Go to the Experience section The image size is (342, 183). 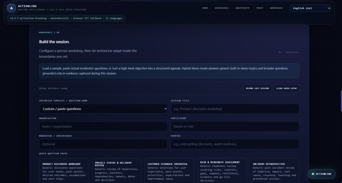[x=221, y=8]
